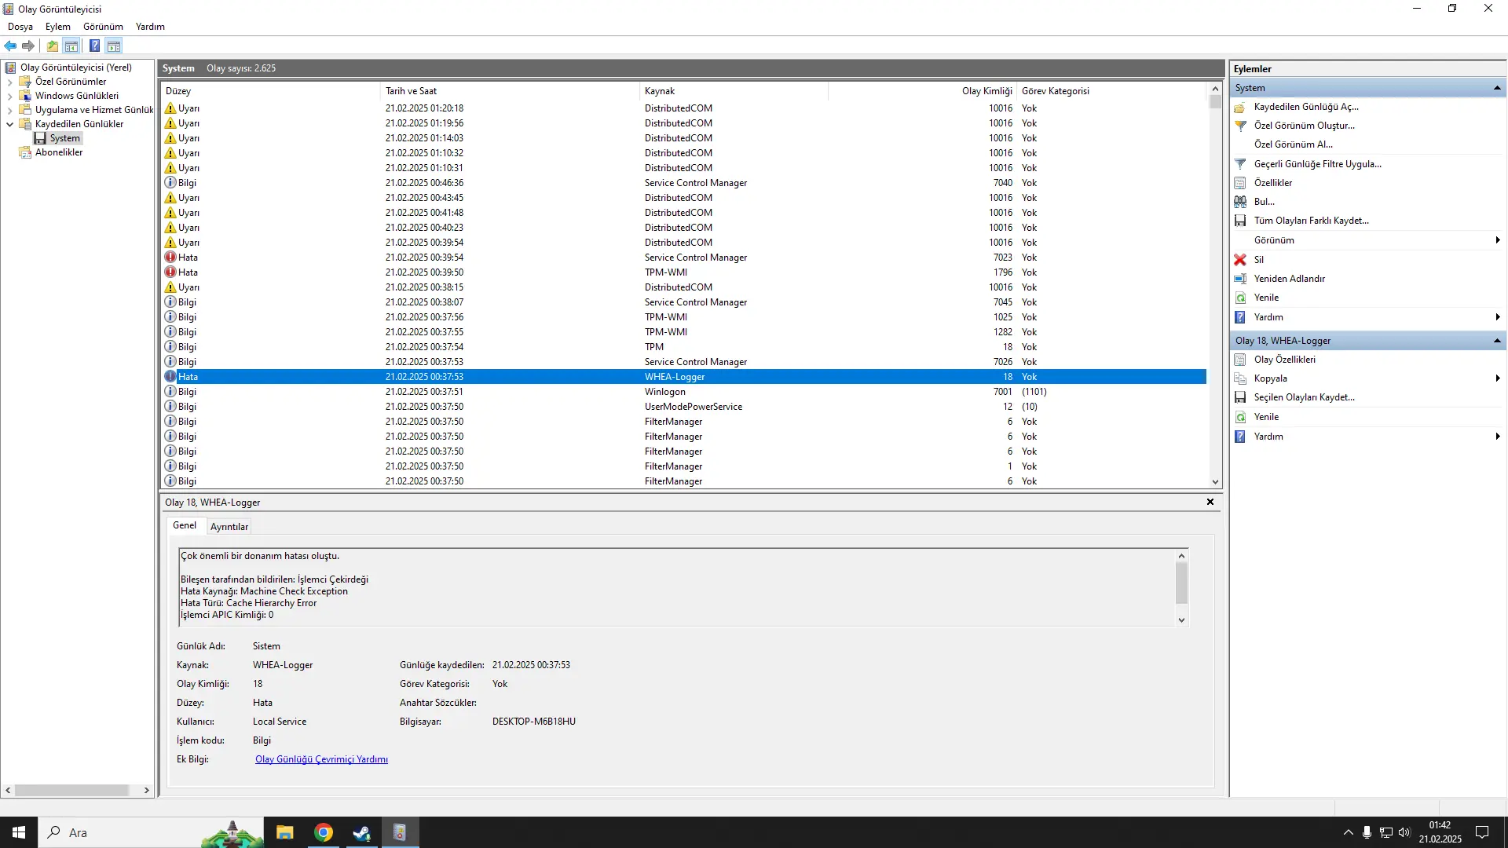Open the Dosya menu

(x=20, y=26)
